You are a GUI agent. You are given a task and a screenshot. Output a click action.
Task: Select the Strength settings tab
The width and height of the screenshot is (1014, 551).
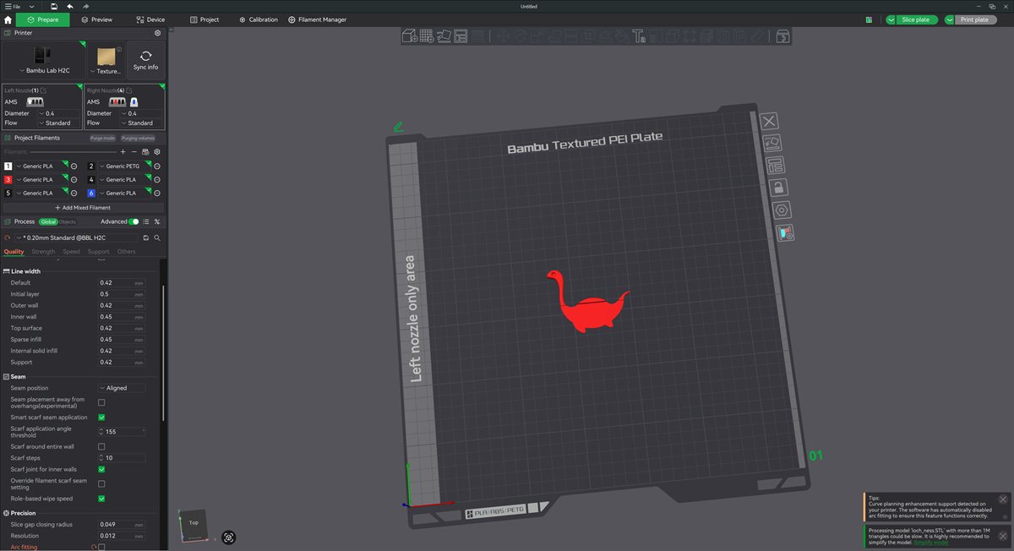tap(43, 252)
